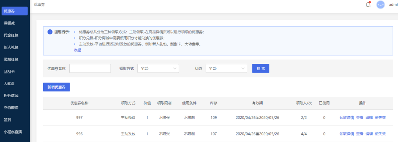Click 查看 for coupon 997
Screen dimensions: 398x142
(359, 117)
